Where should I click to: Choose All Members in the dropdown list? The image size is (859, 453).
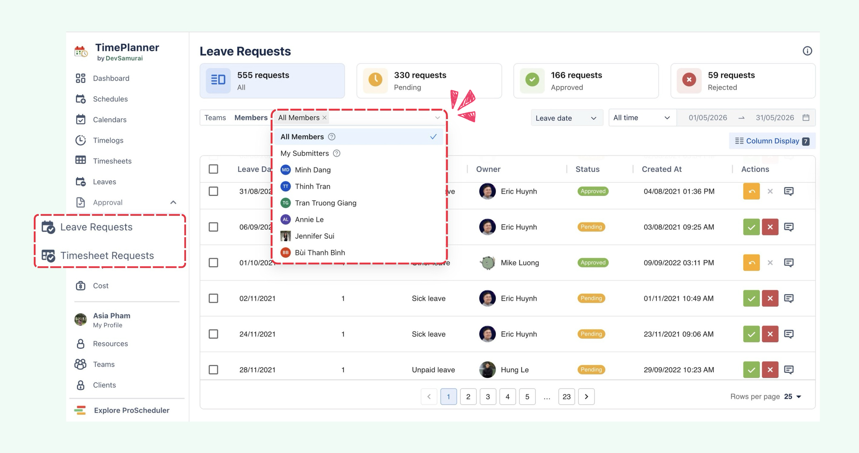[359, 137]
